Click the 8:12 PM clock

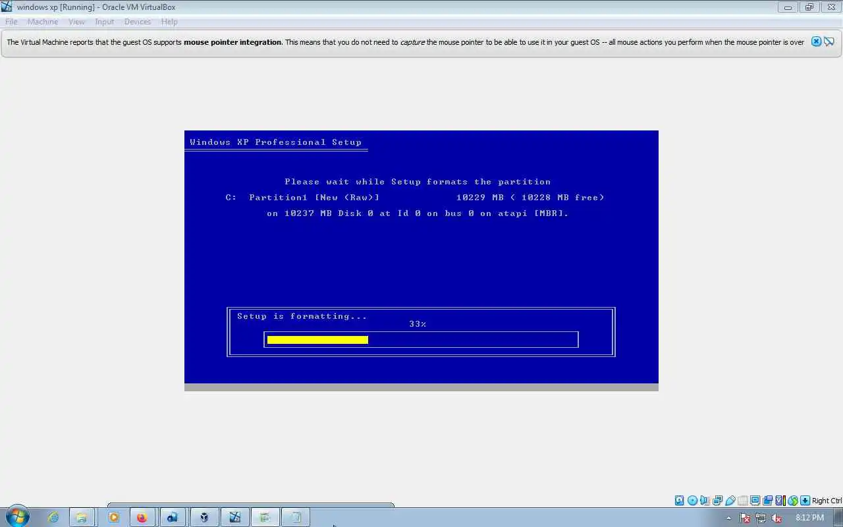pos(809,518)
